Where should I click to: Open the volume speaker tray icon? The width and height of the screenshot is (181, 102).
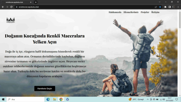163,99
